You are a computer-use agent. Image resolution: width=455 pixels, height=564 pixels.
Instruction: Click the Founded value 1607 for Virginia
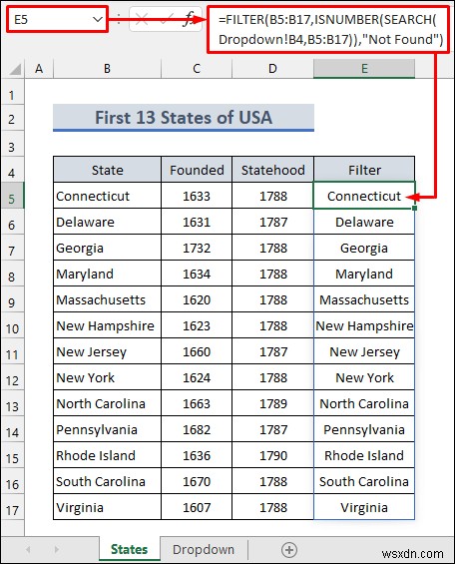tap(197, 507)
